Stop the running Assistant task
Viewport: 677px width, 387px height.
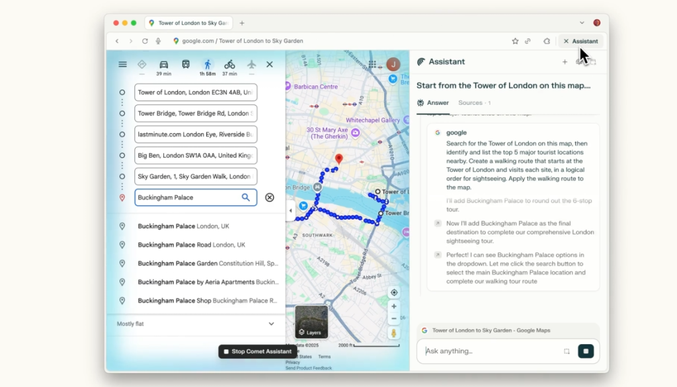(x=586, y=351)
